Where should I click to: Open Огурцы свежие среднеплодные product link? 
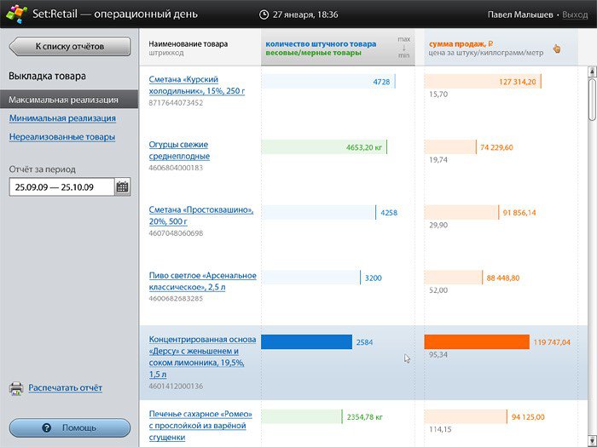click(179, 150)
